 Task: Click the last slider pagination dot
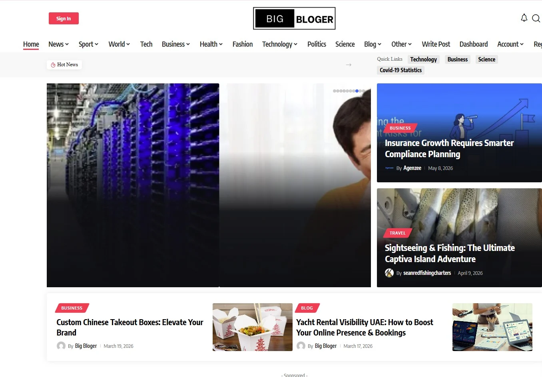pyautogui.click(x=363, y=91)
